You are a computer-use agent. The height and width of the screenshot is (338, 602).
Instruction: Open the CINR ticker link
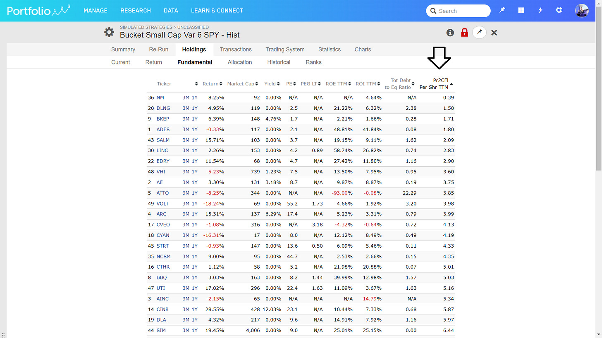162,309
